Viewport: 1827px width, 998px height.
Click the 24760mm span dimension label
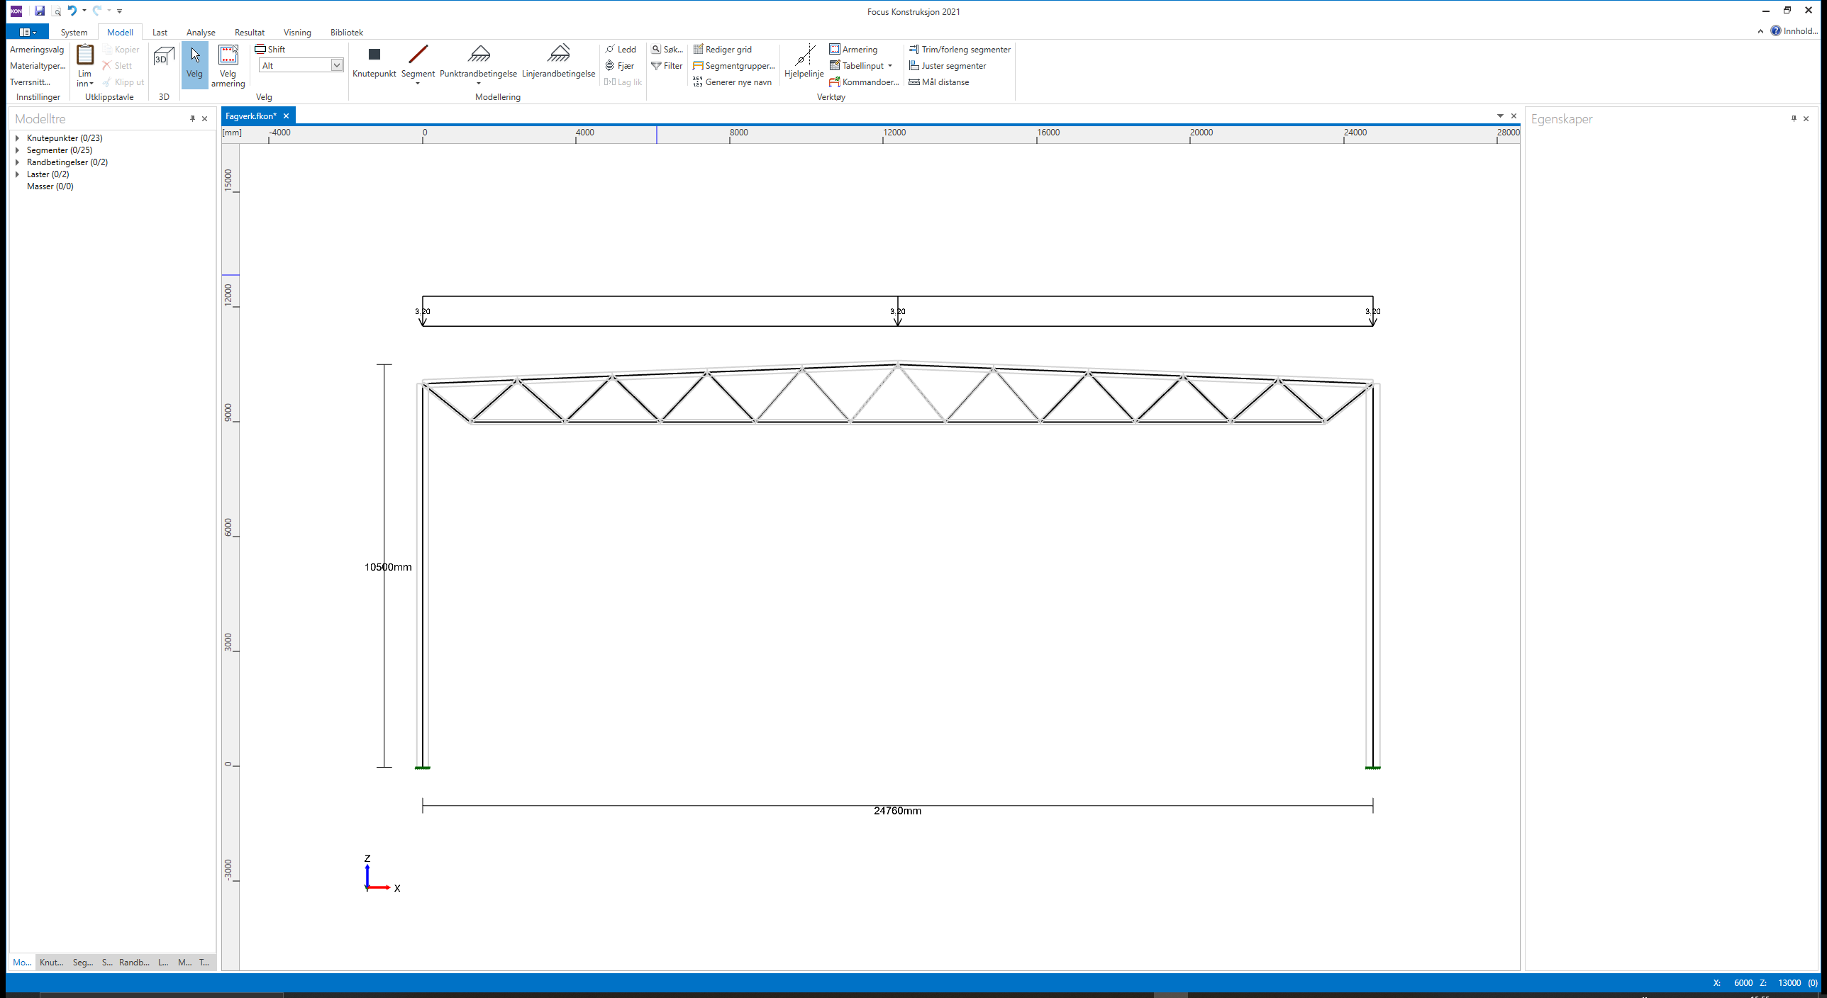click(x=897, y=811)
